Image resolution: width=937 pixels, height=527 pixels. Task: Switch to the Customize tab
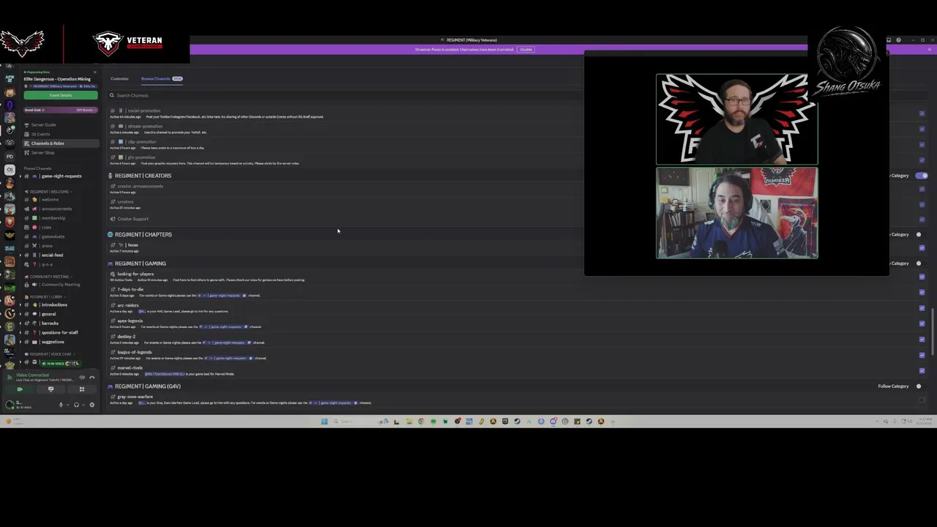pyautogui.click(x=119, y=79)
